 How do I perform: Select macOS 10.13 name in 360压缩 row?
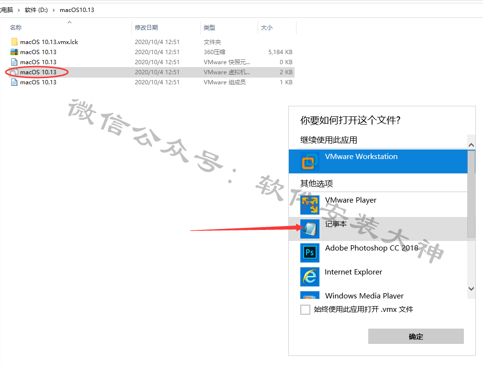coord(38,52)
